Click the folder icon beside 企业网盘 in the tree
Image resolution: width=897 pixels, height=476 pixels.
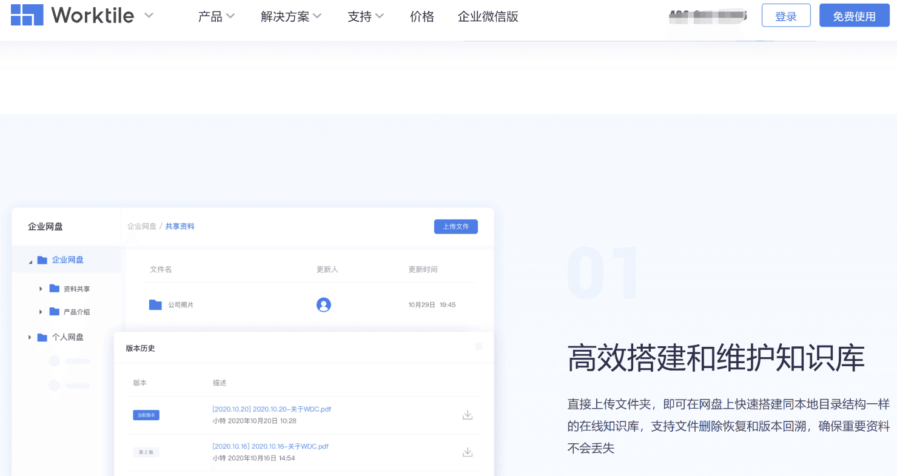[42, 260]
